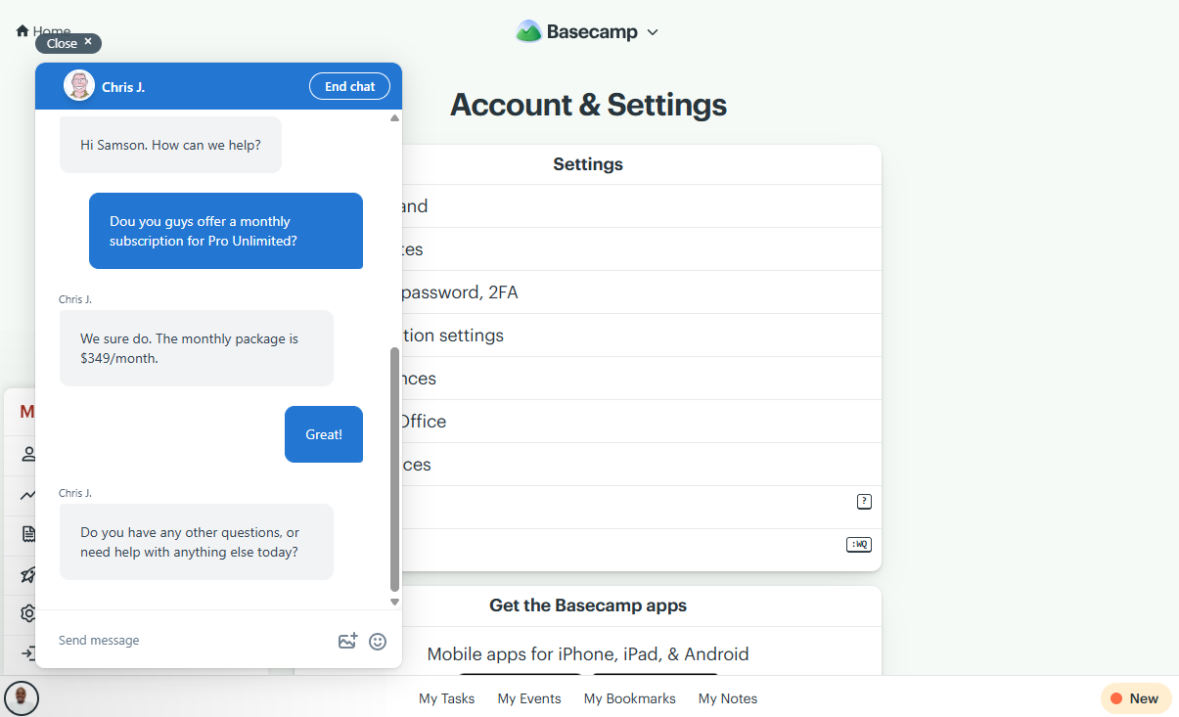This screenshot has width=1179, height=717.
Task: Click the question mark keyboard shortcut badge
Action: tap(864, 502)
